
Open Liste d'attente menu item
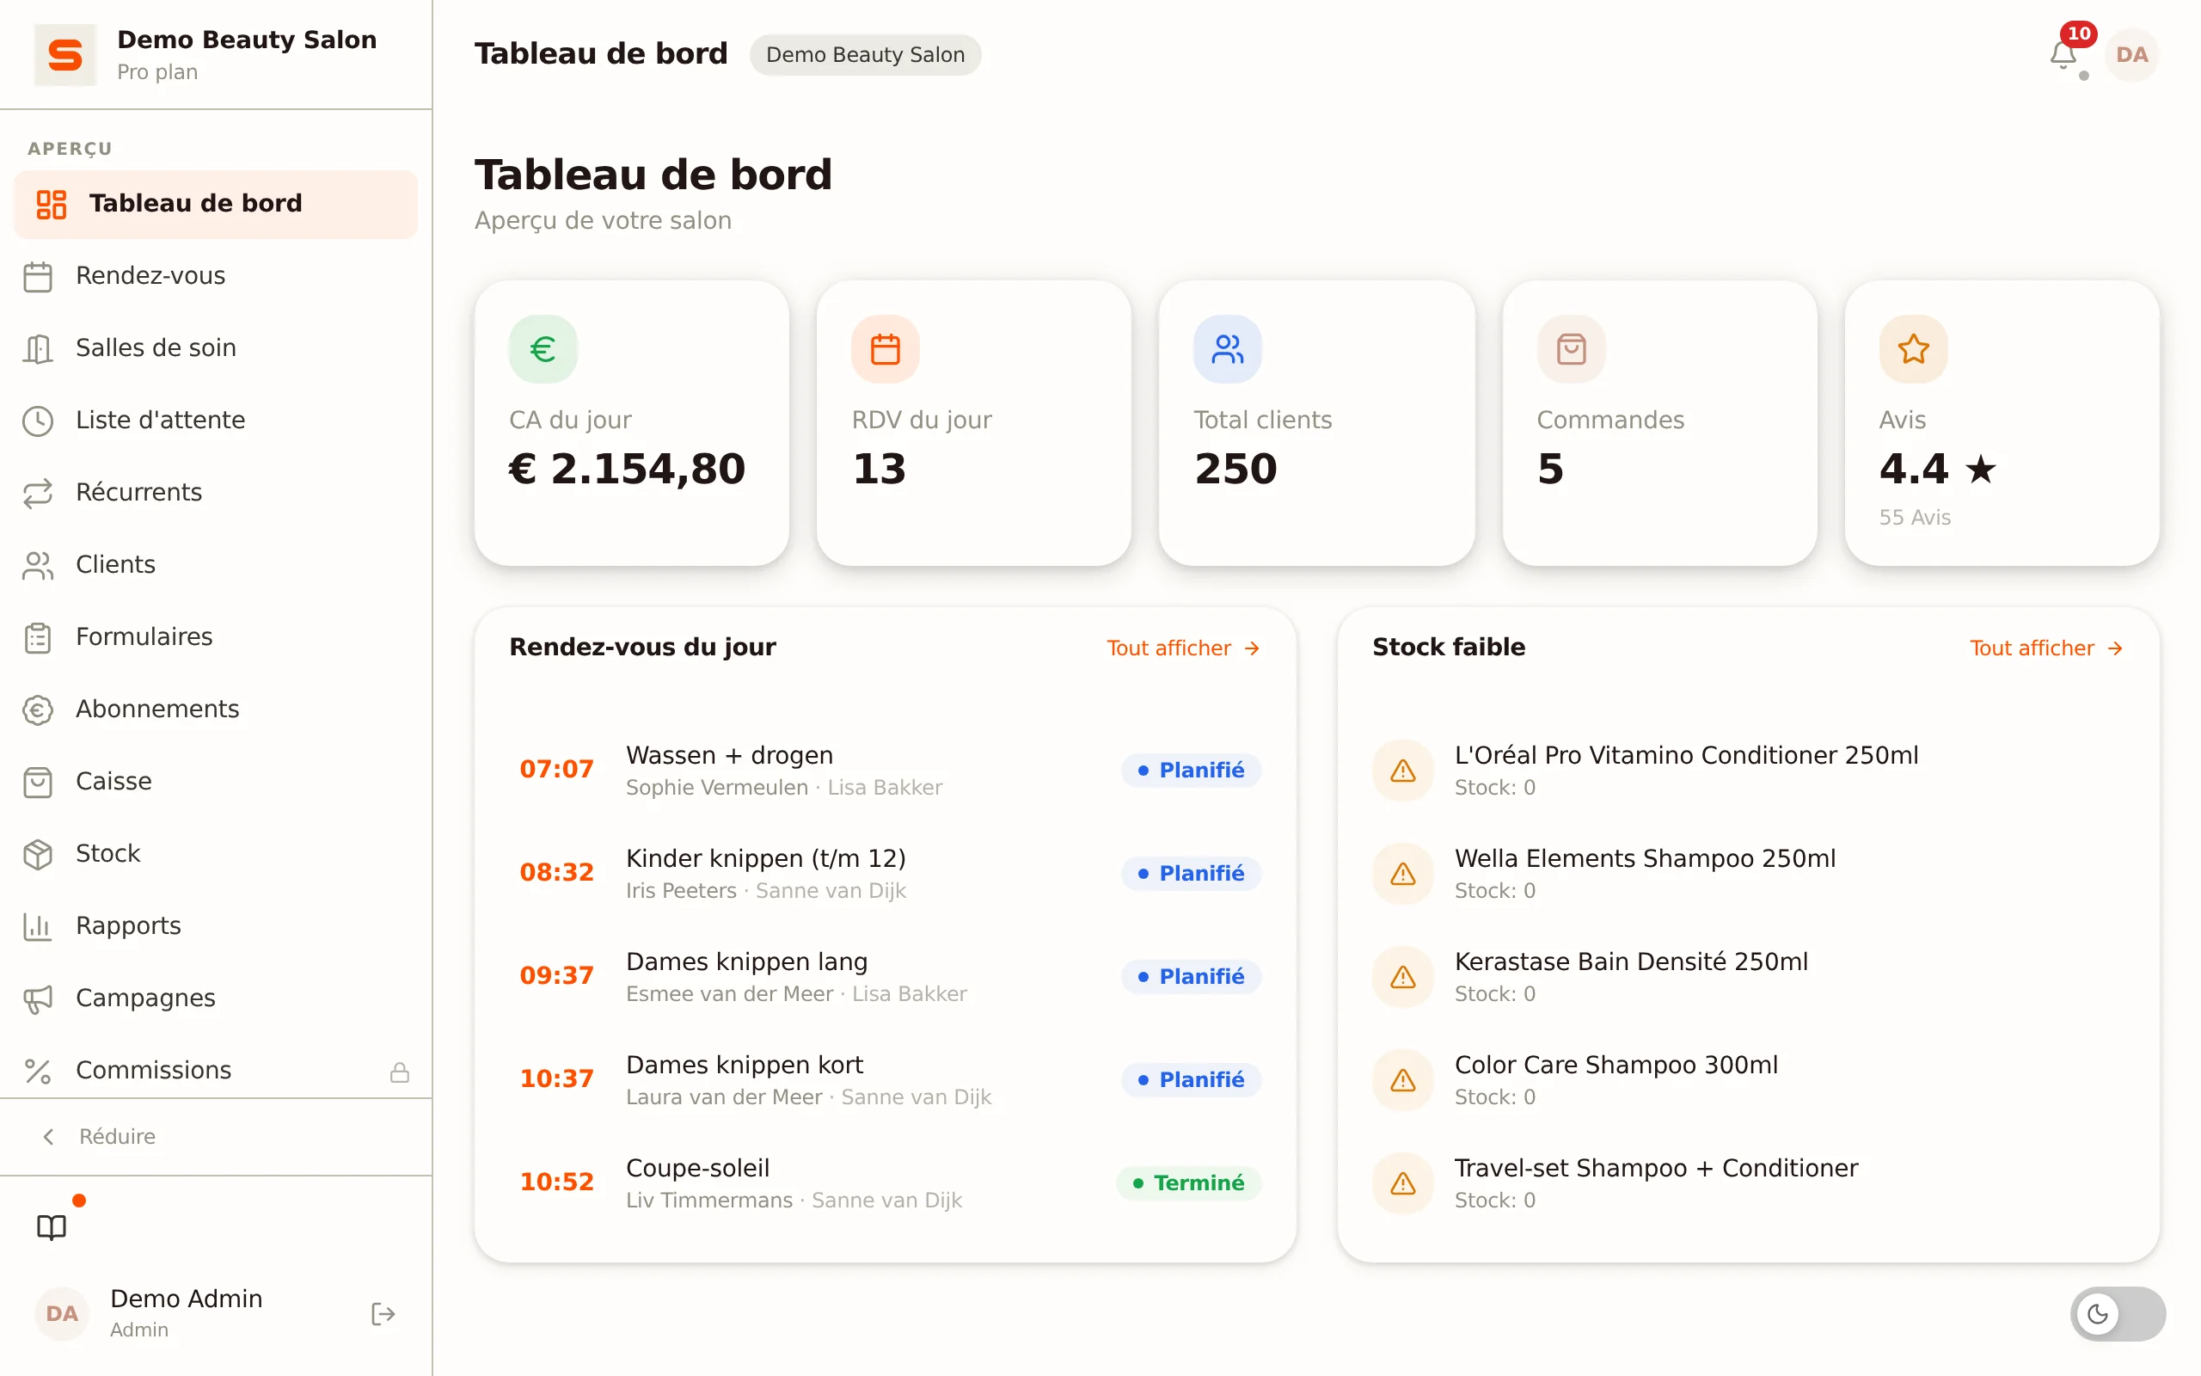pyautogui.click(x=216, y=421)
